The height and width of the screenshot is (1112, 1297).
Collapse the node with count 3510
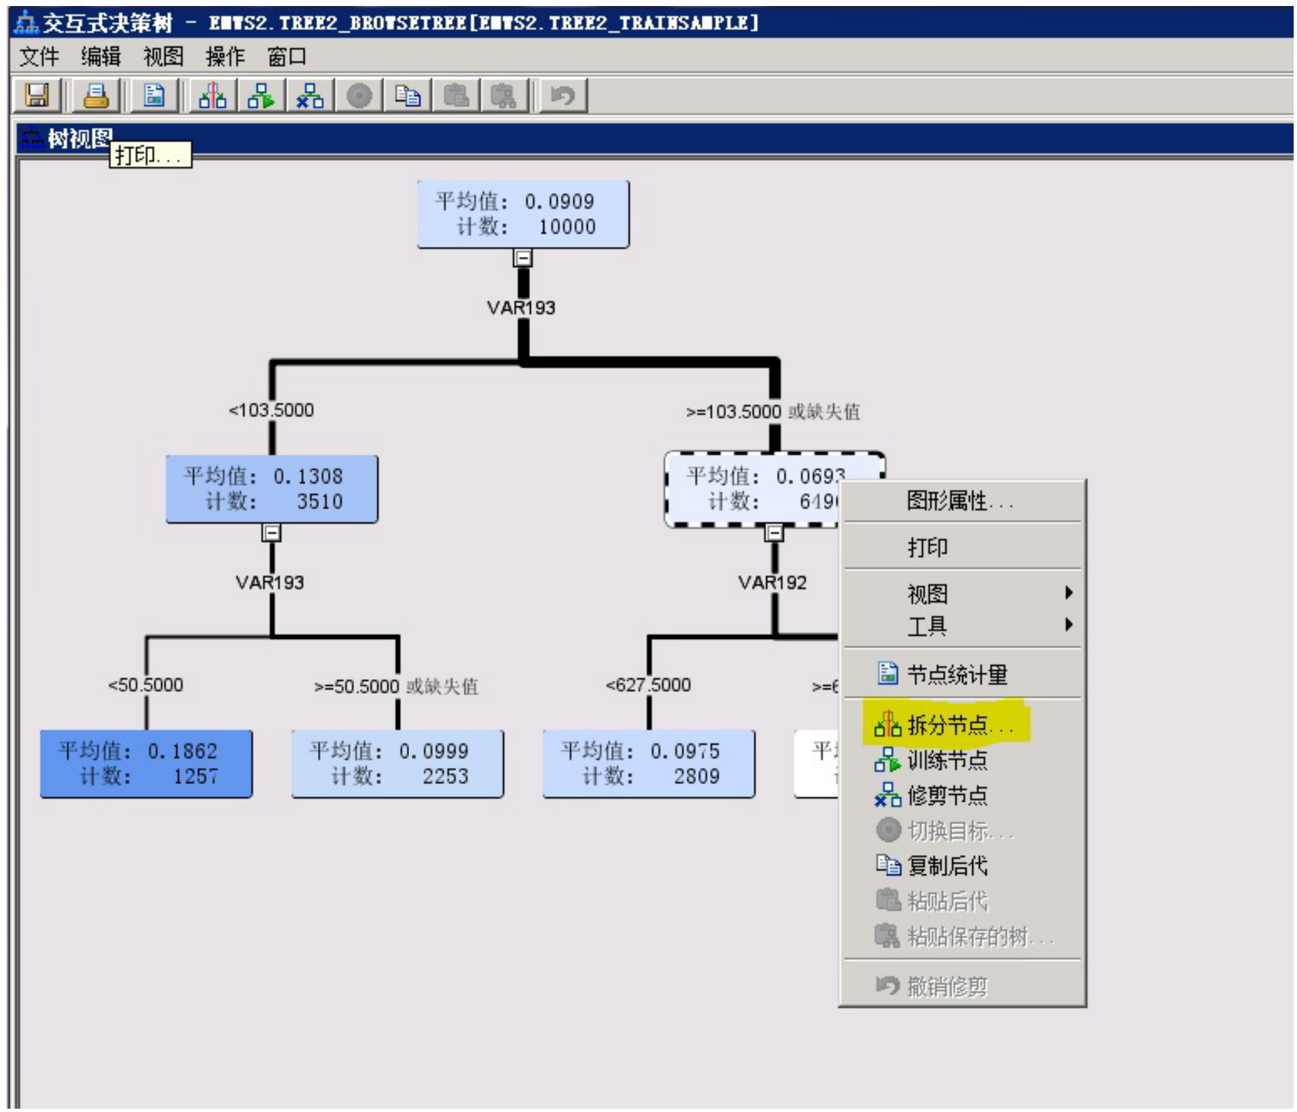[271, 533]
